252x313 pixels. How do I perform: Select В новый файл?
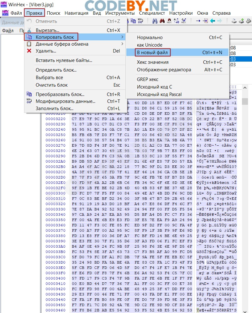point(177,53)
